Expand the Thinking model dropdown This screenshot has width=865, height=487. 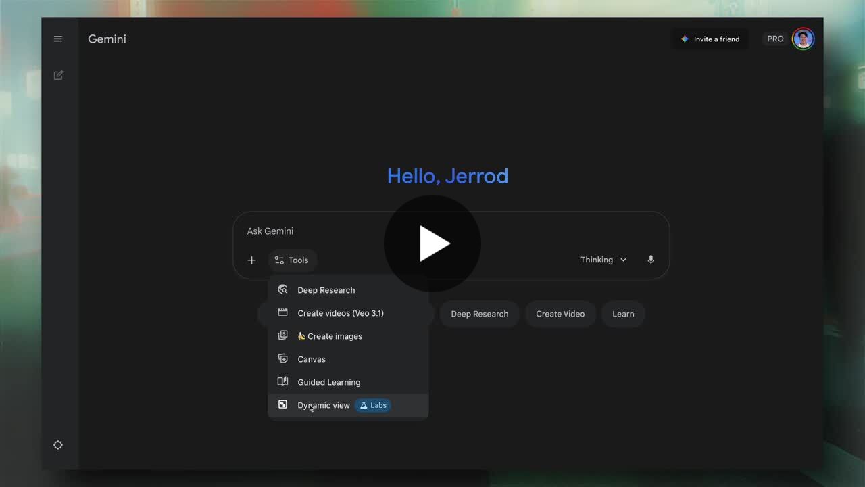tap(603, 260)
